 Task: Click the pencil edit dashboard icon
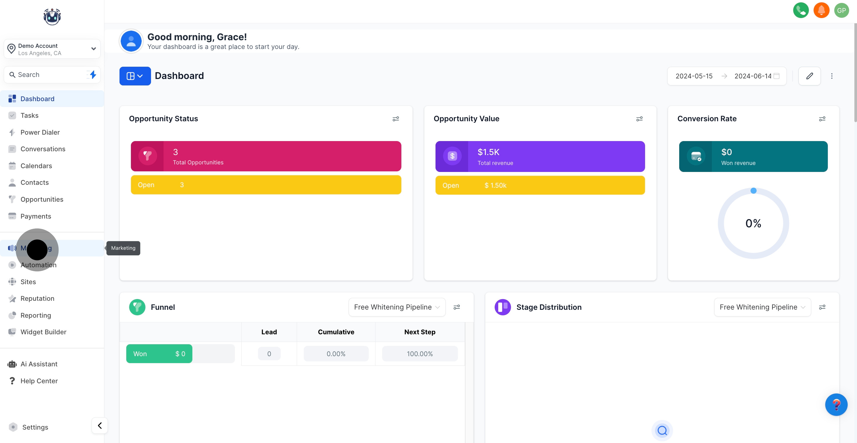pyautogui.click(x=809, y=76)
